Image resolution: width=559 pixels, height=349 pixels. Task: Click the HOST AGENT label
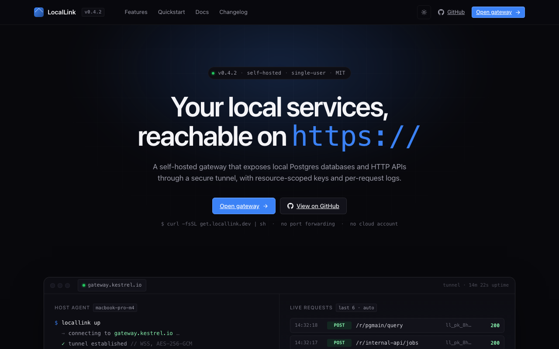pyautogui.click(x=72, y=308)
